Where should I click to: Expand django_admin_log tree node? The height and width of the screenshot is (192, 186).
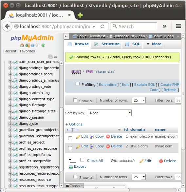(10, 93)
